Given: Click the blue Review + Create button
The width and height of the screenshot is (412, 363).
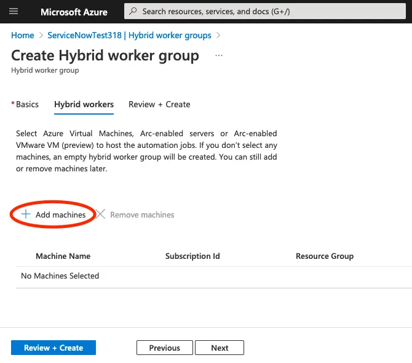Looking at the screenshot, I should pos(53,348).
